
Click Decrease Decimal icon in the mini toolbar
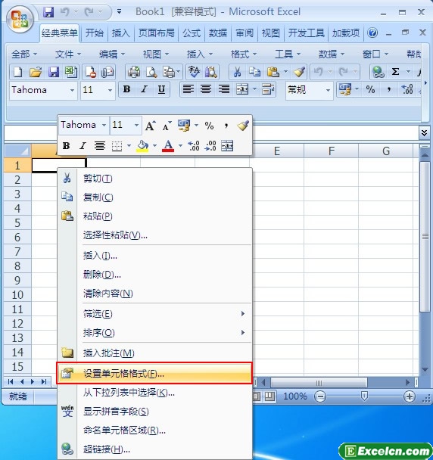(210, 145)
